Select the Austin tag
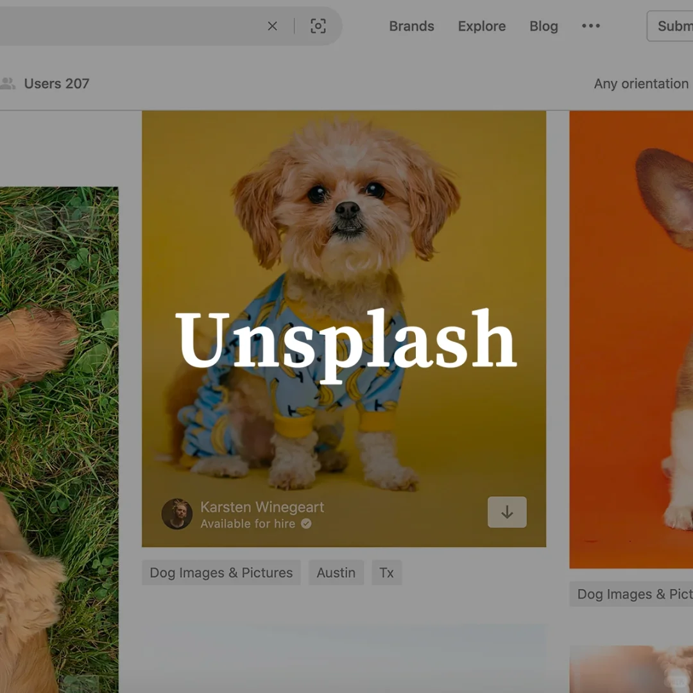This screenshot has width=693, height=693. point(336,572)
